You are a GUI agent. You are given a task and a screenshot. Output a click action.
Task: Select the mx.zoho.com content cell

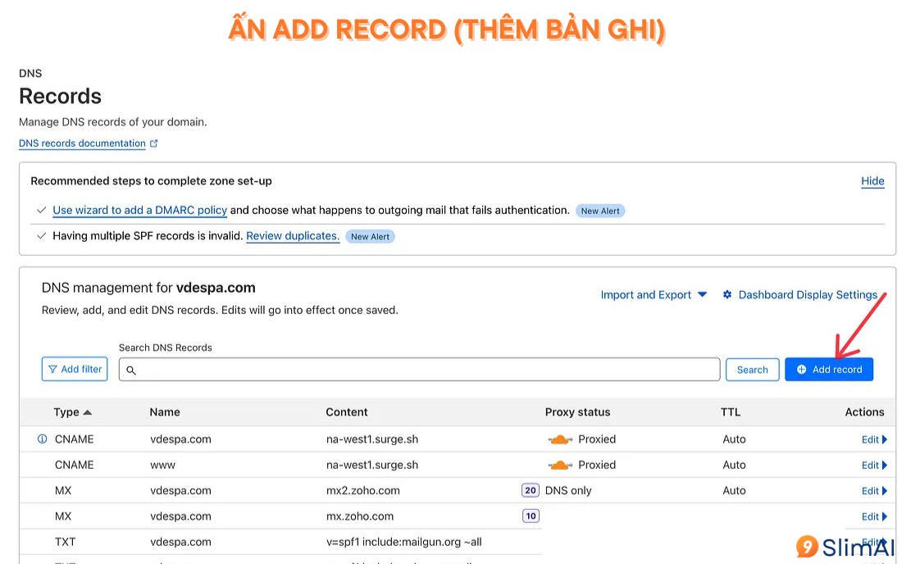coord(360,516)
